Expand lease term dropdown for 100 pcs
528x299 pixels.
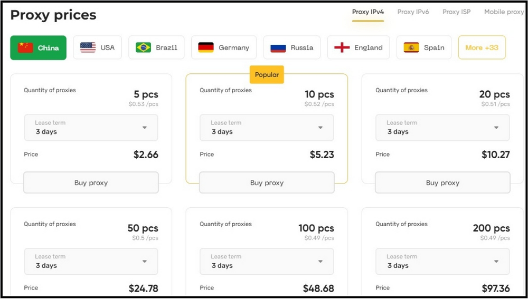(267, 262)
